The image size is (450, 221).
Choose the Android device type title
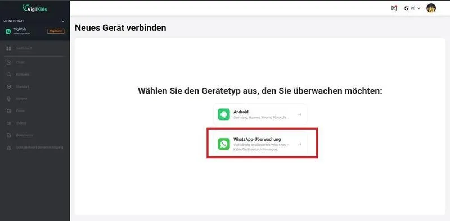point(241,112)
